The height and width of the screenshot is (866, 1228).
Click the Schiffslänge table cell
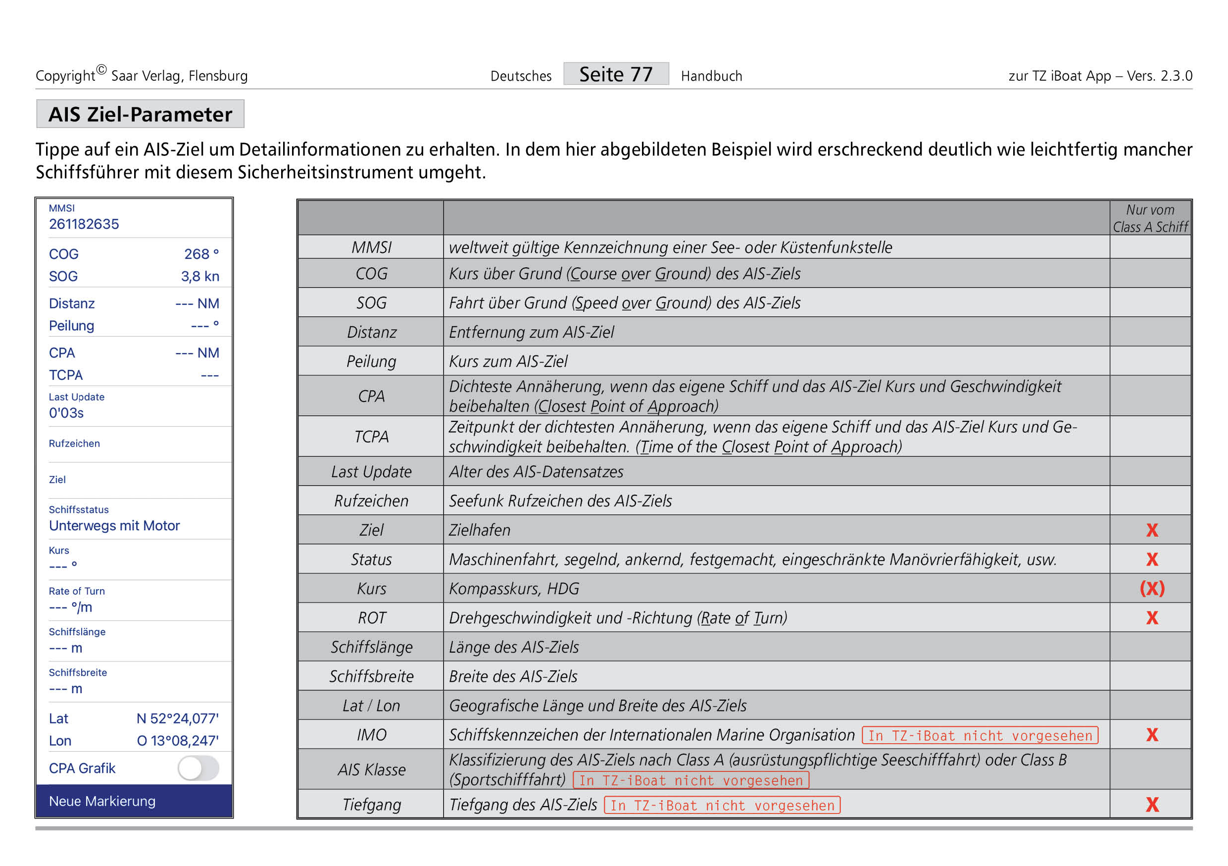(371, 647)
